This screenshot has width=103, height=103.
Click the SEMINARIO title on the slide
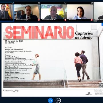tap(39, 32)
